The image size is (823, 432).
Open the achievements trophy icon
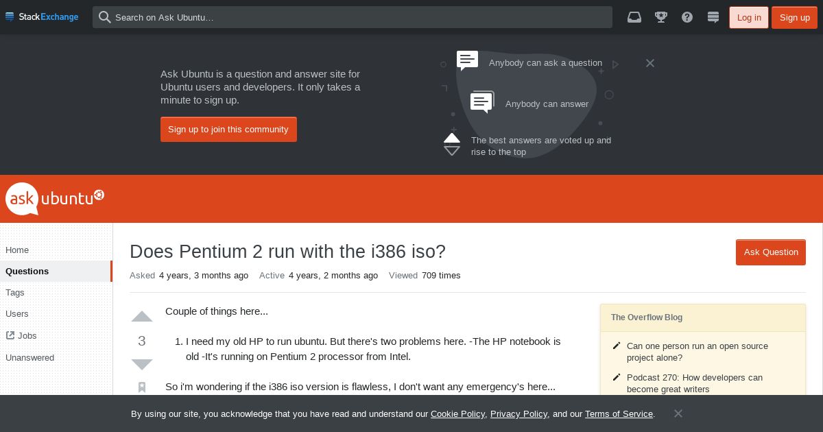click(x=661, y=17)
